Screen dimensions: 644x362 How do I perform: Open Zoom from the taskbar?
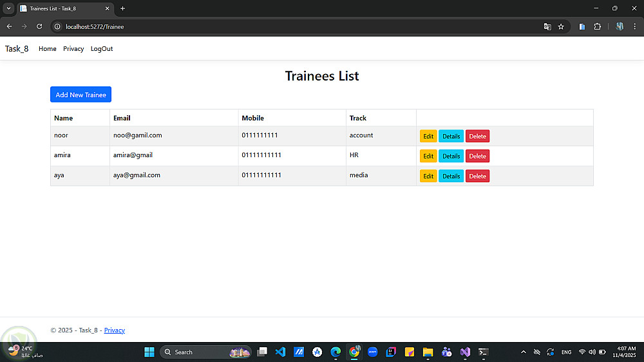(372, 352)
